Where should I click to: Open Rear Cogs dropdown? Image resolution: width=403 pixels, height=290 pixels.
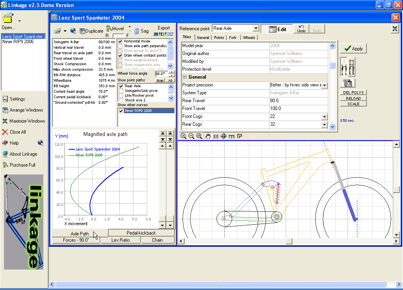[x=325, y=125]
